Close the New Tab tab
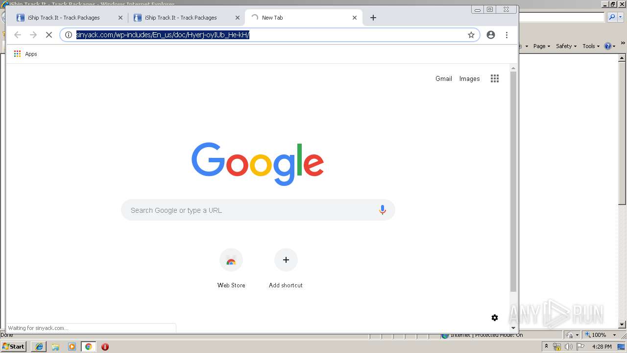 [x=355, y=18]
